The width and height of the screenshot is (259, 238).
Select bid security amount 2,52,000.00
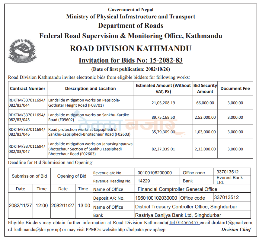205,117
